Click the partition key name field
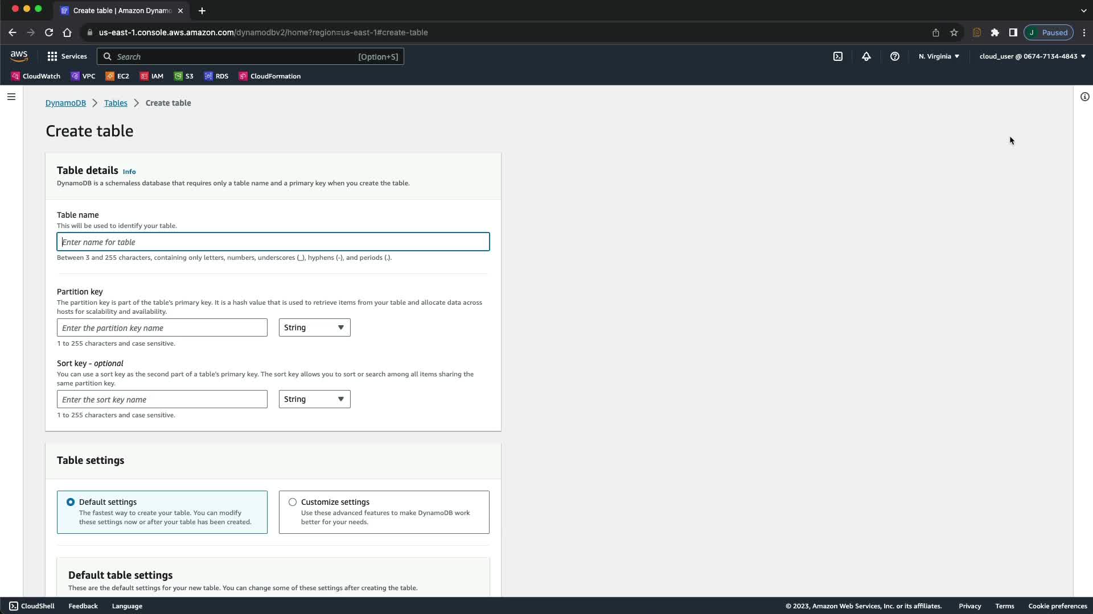This screenshot has width=1093, height=614. click(x=162, y=327)
